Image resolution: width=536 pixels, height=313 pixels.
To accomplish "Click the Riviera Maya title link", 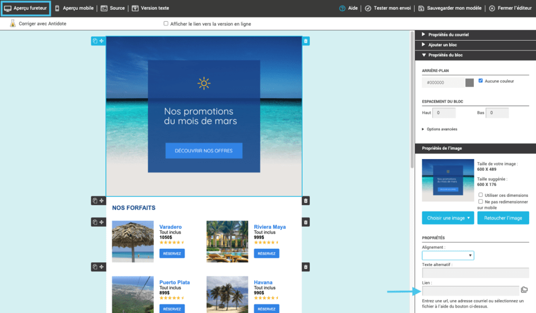I will coord(270,227).
